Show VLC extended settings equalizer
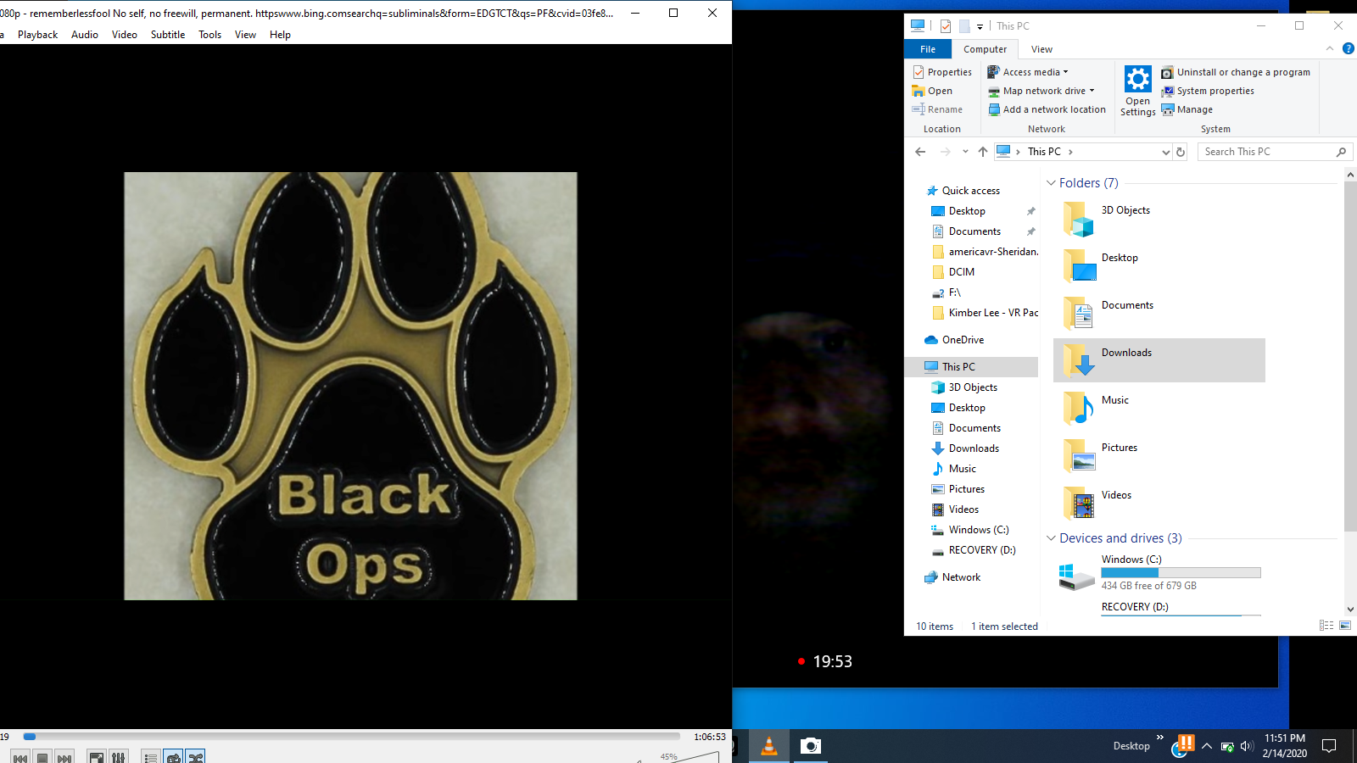 click(x=119, y=757)
